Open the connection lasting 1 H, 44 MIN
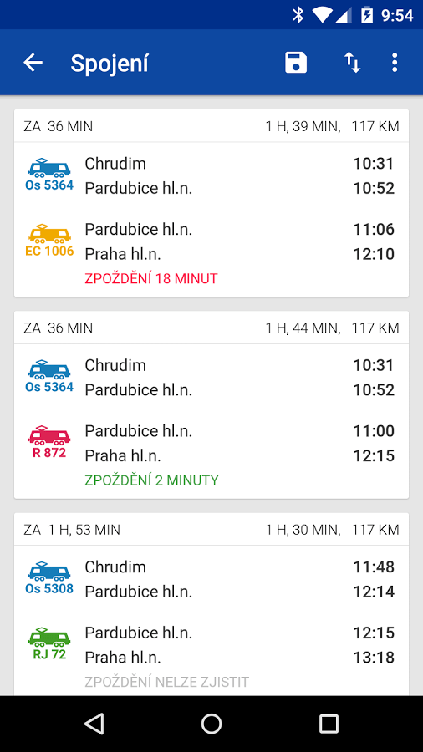 point(211,404)
